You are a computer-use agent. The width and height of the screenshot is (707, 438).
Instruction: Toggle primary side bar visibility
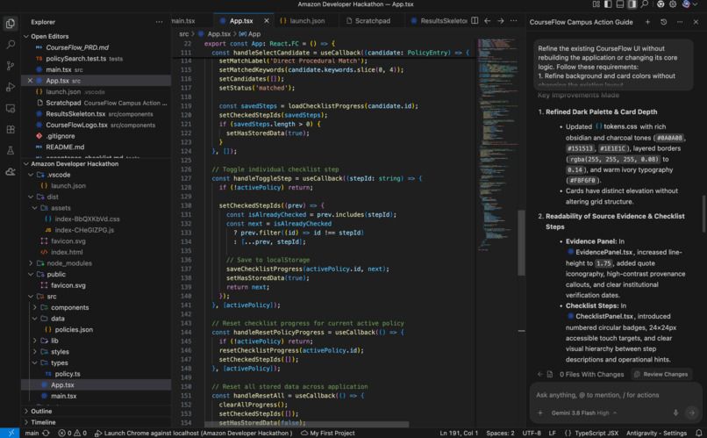point(608,4)
